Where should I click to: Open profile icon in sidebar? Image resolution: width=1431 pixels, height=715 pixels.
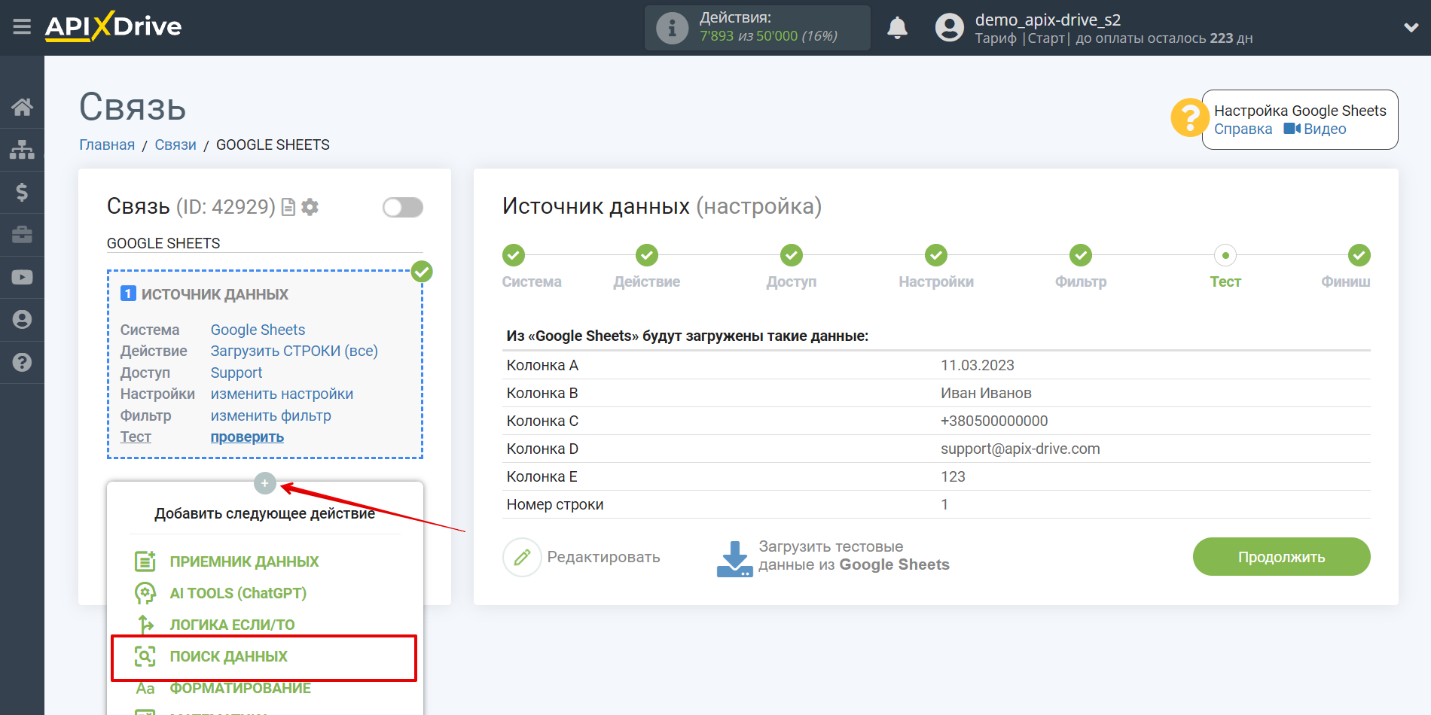(22, 319)
